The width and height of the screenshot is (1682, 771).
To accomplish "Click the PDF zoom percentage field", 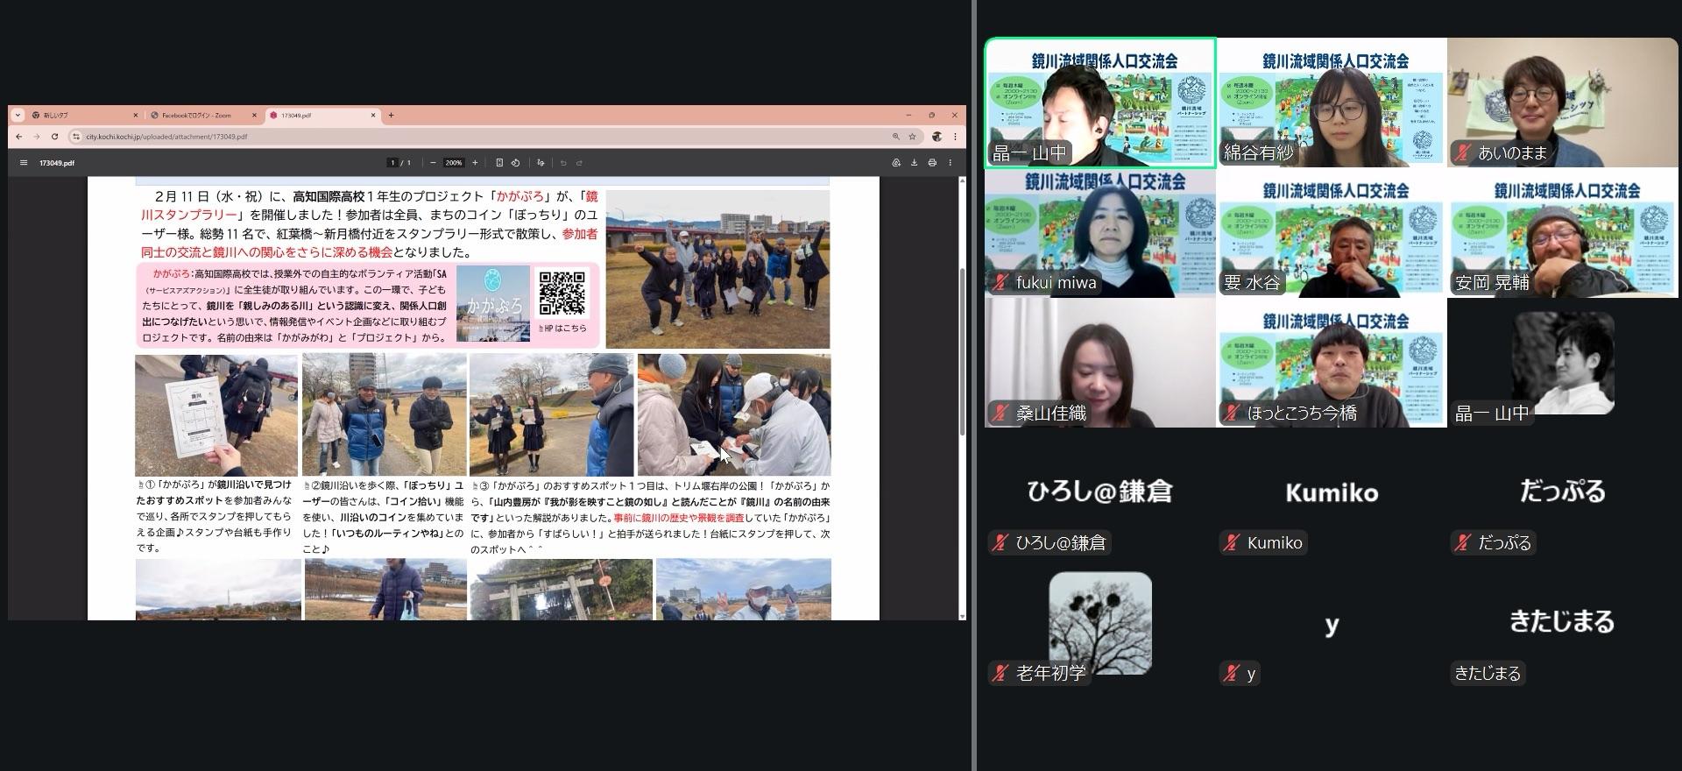I will click(x=453, y=163).
